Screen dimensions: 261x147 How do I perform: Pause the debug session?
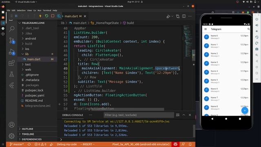coord(16,16)
